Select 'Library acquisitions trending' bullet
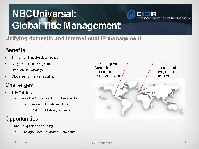 click(32, 126)
